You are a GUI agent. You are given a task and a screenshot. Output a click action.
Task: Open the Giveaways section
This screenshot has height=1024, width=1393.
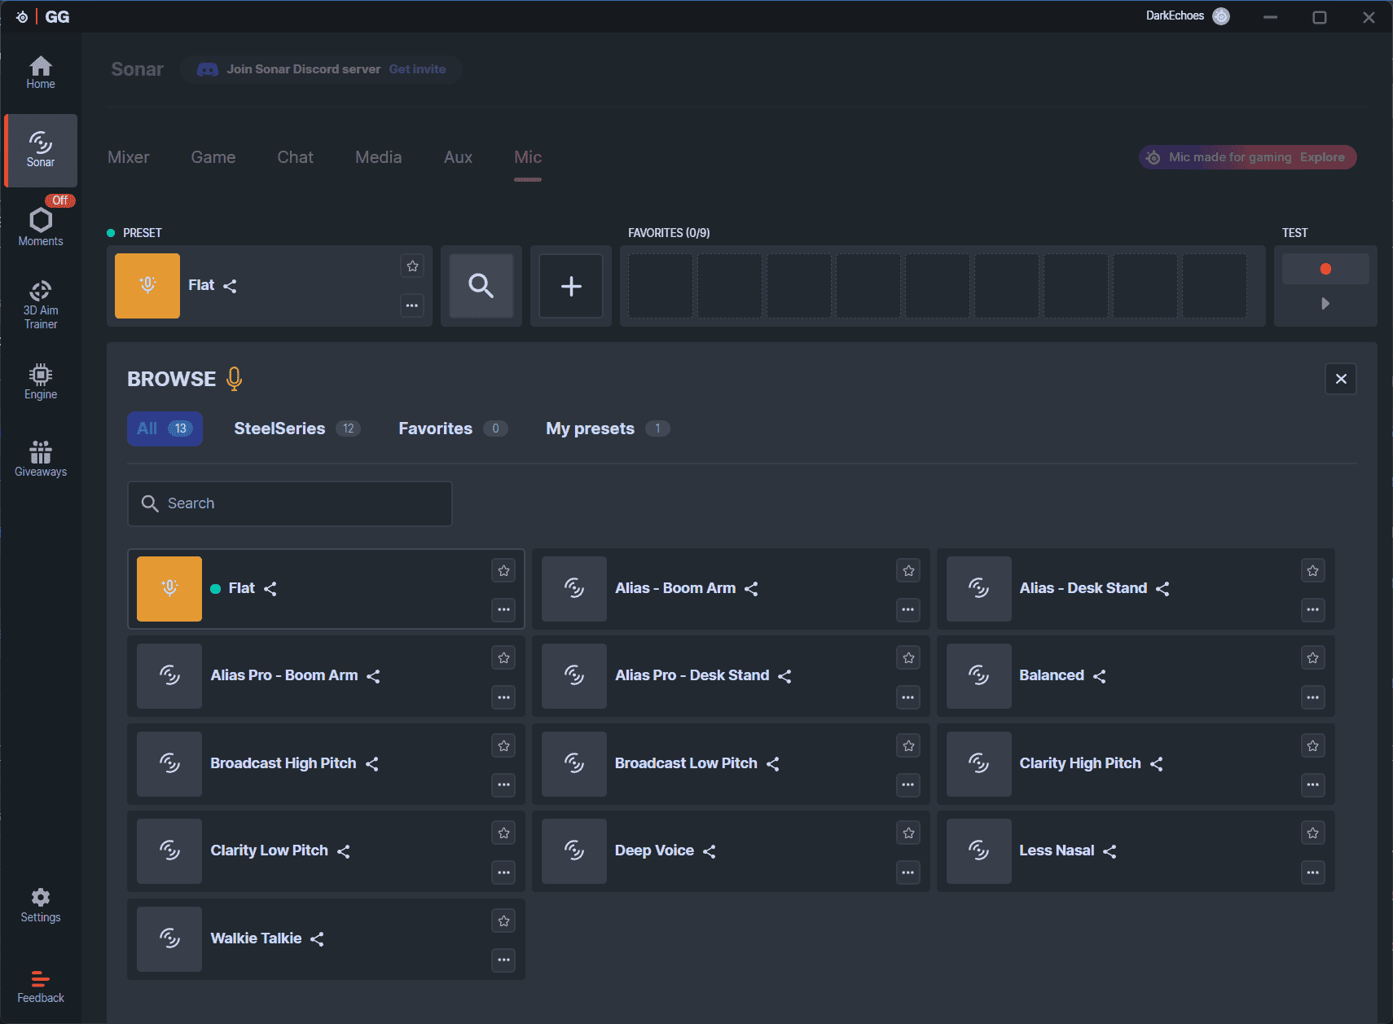tap(41, 459)
